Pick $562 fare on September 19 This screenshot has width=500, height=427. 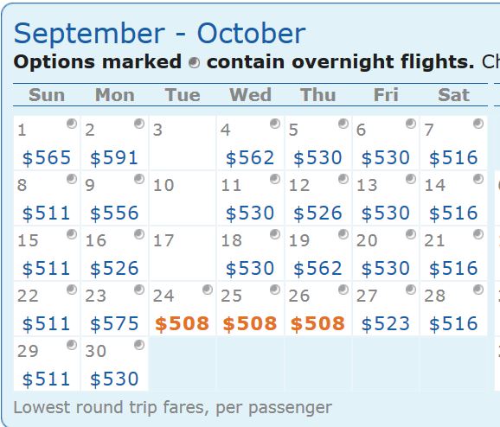point(317,268)
